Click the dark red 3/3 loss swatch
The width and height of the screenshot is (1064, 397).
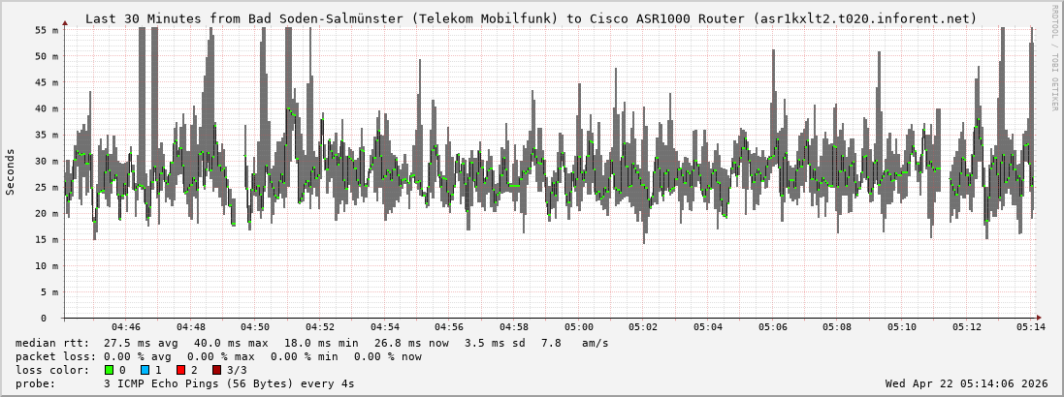point(216,370)
